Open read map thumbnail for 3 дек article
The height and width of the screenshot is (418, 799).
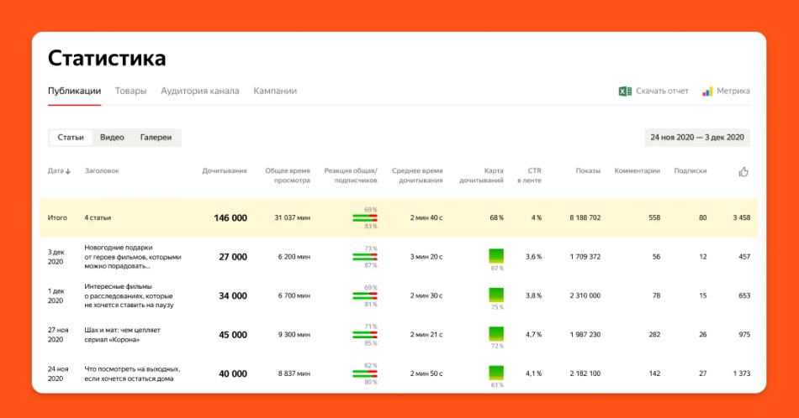point(496,255)
